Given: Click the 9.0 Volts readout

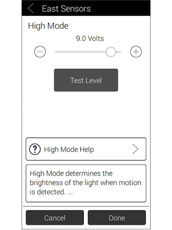Looking at the screenshot, I should click(x=90, y=39).
